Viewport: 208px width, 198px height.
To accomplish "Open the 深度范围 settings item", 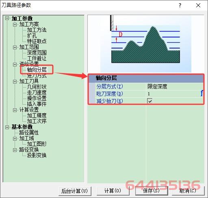I will click(x=37, y=53).
